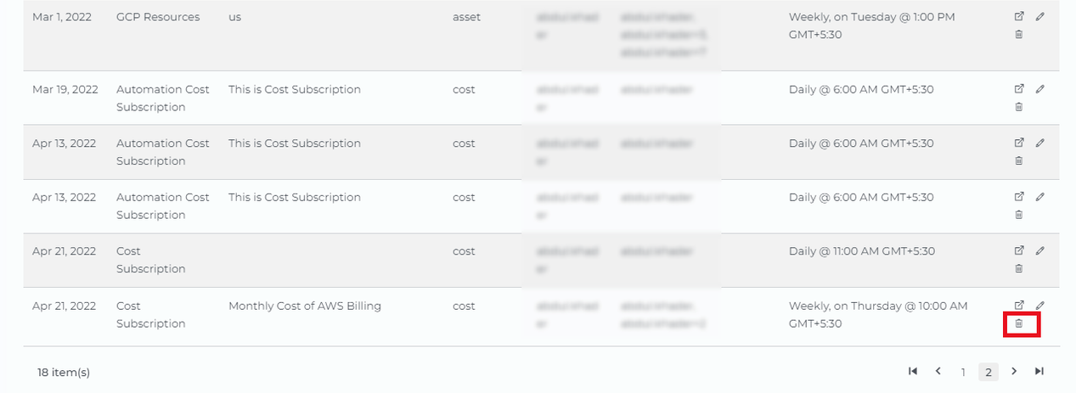Edit the GCP Resources subscription
The image size is (1076, 393).
coord(1039,17)
